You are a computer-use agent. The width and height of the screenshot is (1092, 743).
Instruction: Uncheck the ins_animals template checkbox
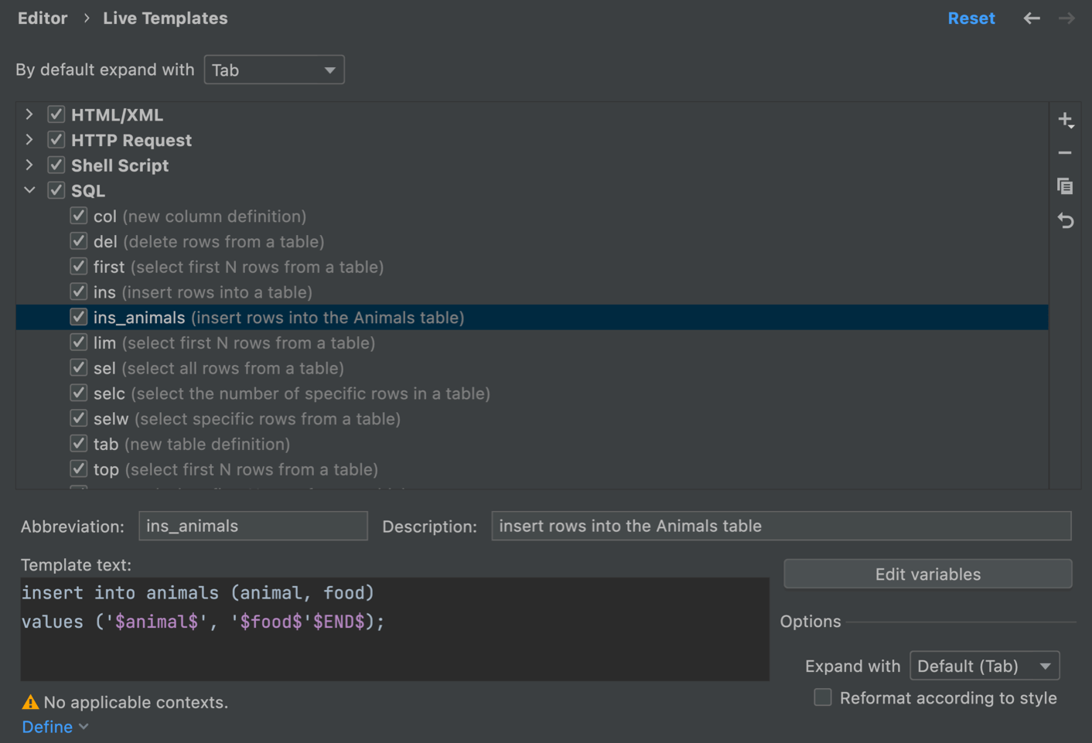(78, 316)
